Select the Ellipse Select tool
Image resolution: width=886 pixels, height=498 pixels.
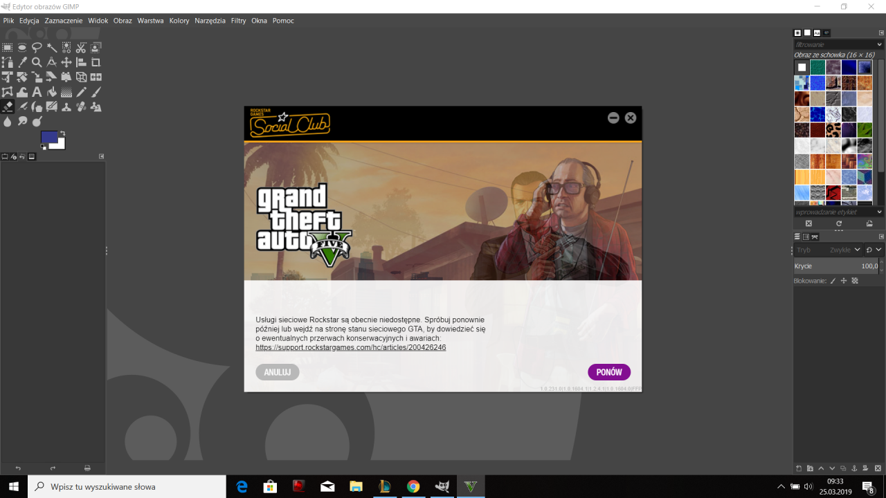(x=22, y=48)
